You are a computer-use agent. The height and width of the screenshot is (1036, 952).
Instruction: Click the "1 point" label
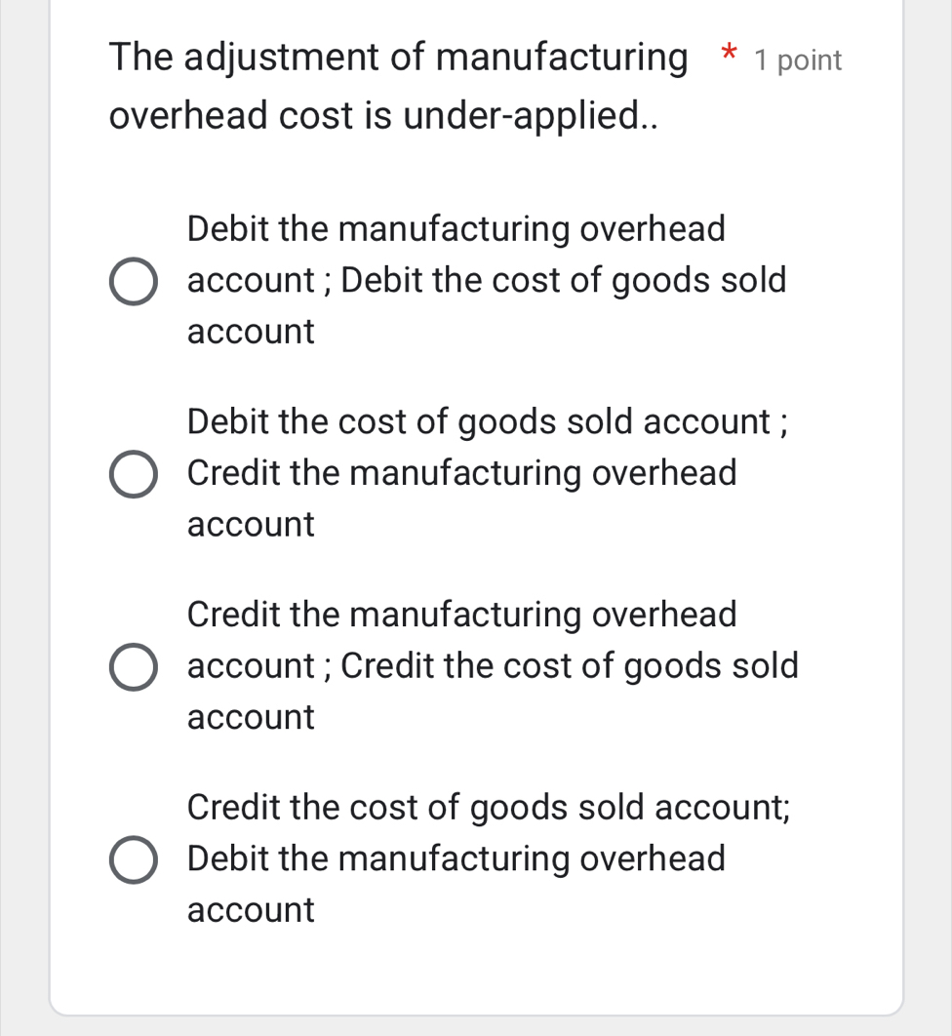pyautogui.click(x=798, y=60)
